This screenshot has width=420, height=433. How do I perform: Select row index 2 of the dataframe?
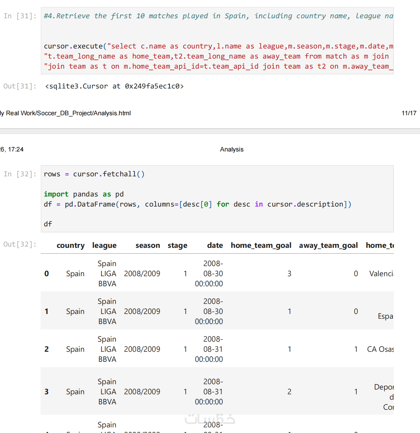[47, 349]
